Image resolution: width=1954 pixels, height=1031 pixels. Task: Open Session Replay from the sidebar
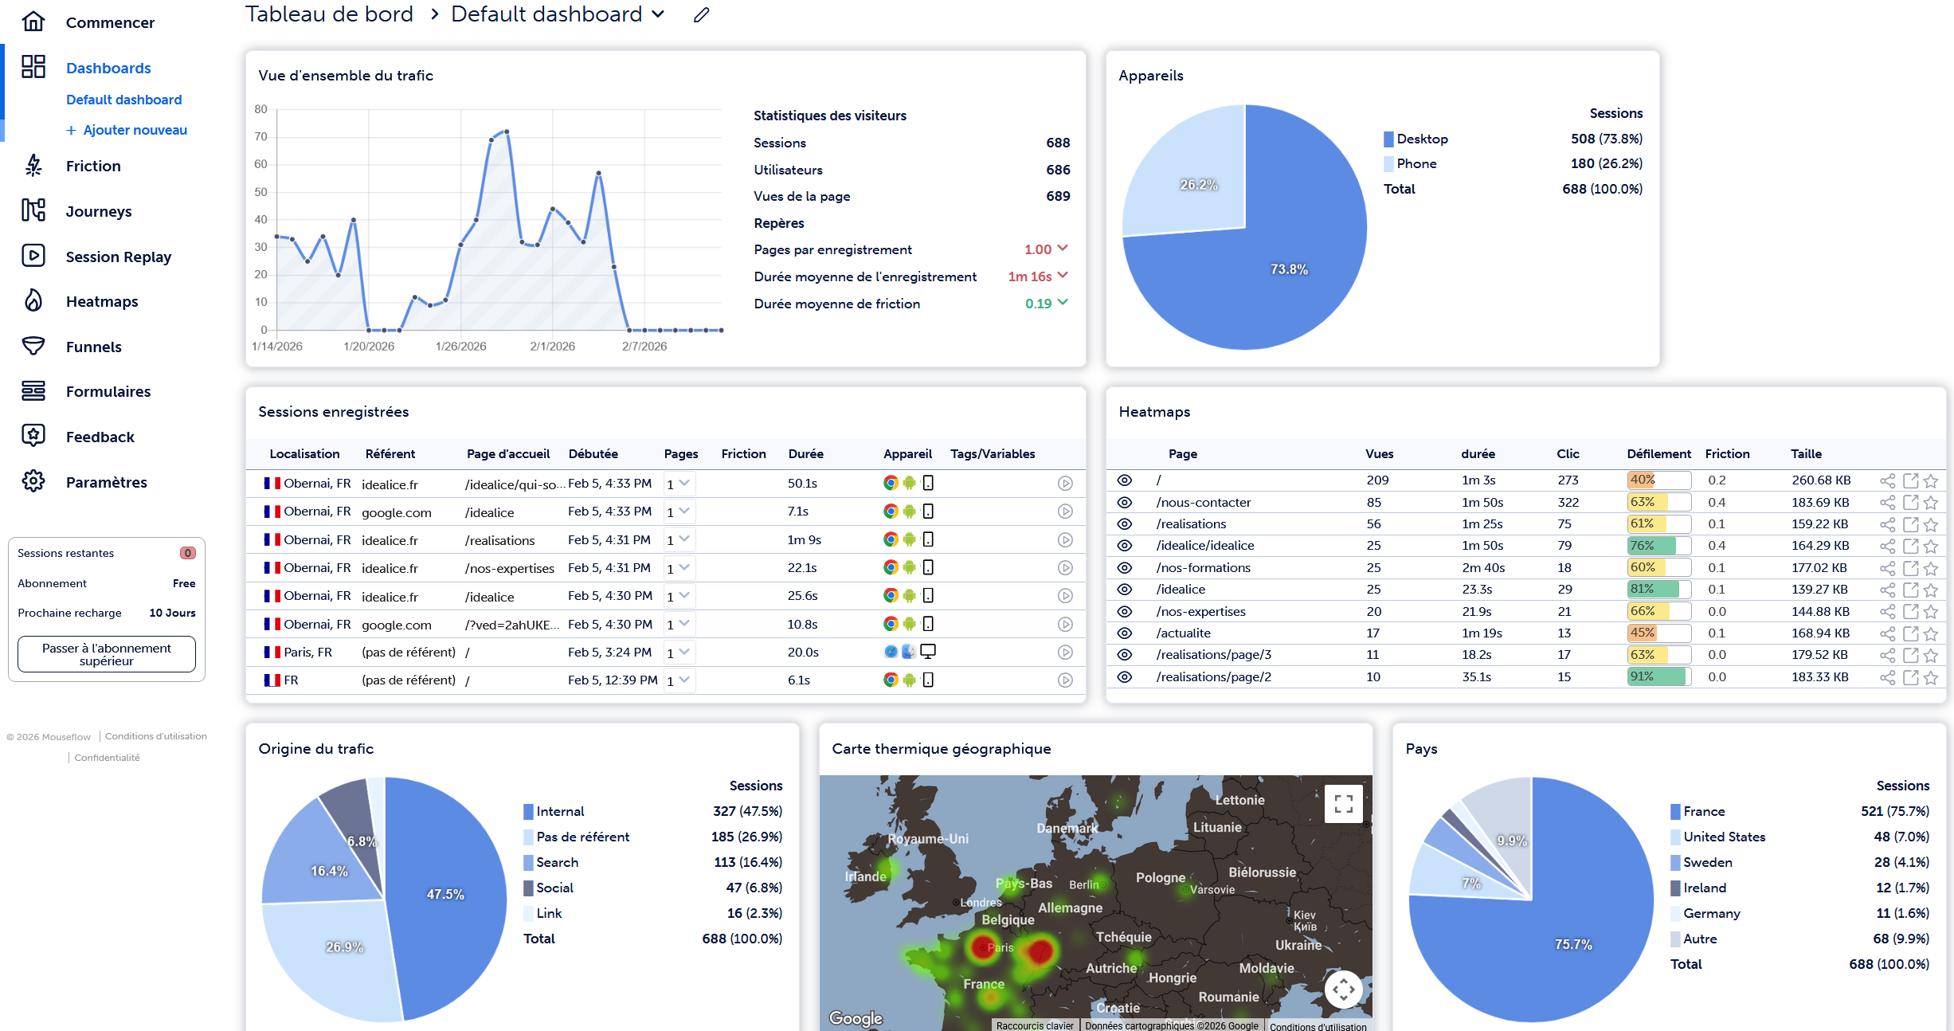coord(118,256)
